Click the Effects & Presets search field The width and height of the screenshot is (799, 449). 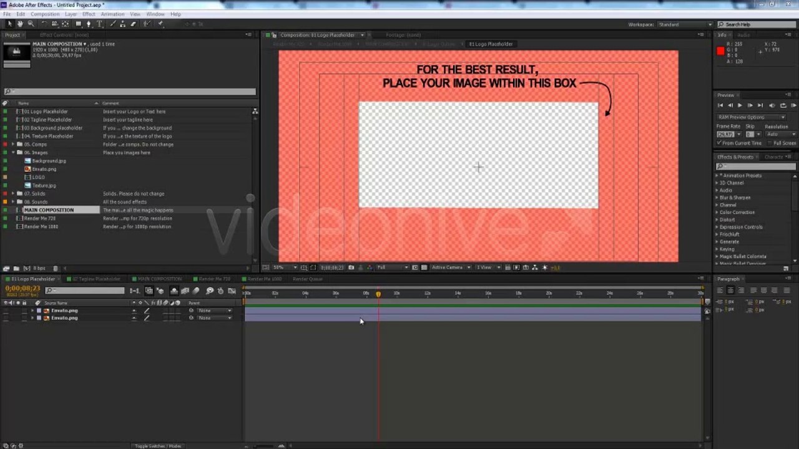point(755,167)
